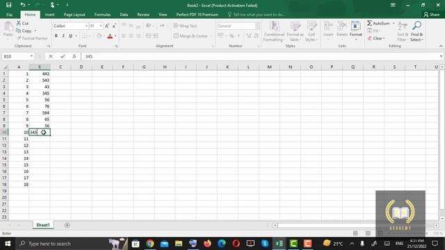The image size is (445, 250).
Task: Expand the General number format dropdown
Action: pos(257,26)
